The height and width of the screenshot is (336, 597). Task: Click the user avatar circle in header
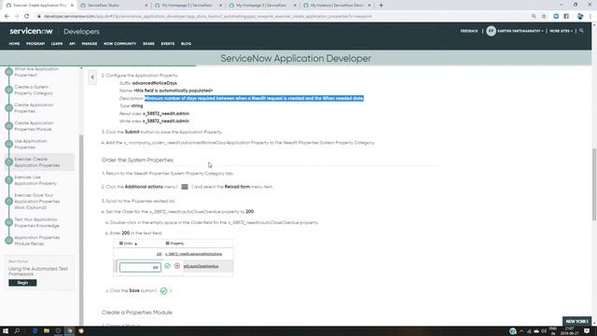point(491,31)
